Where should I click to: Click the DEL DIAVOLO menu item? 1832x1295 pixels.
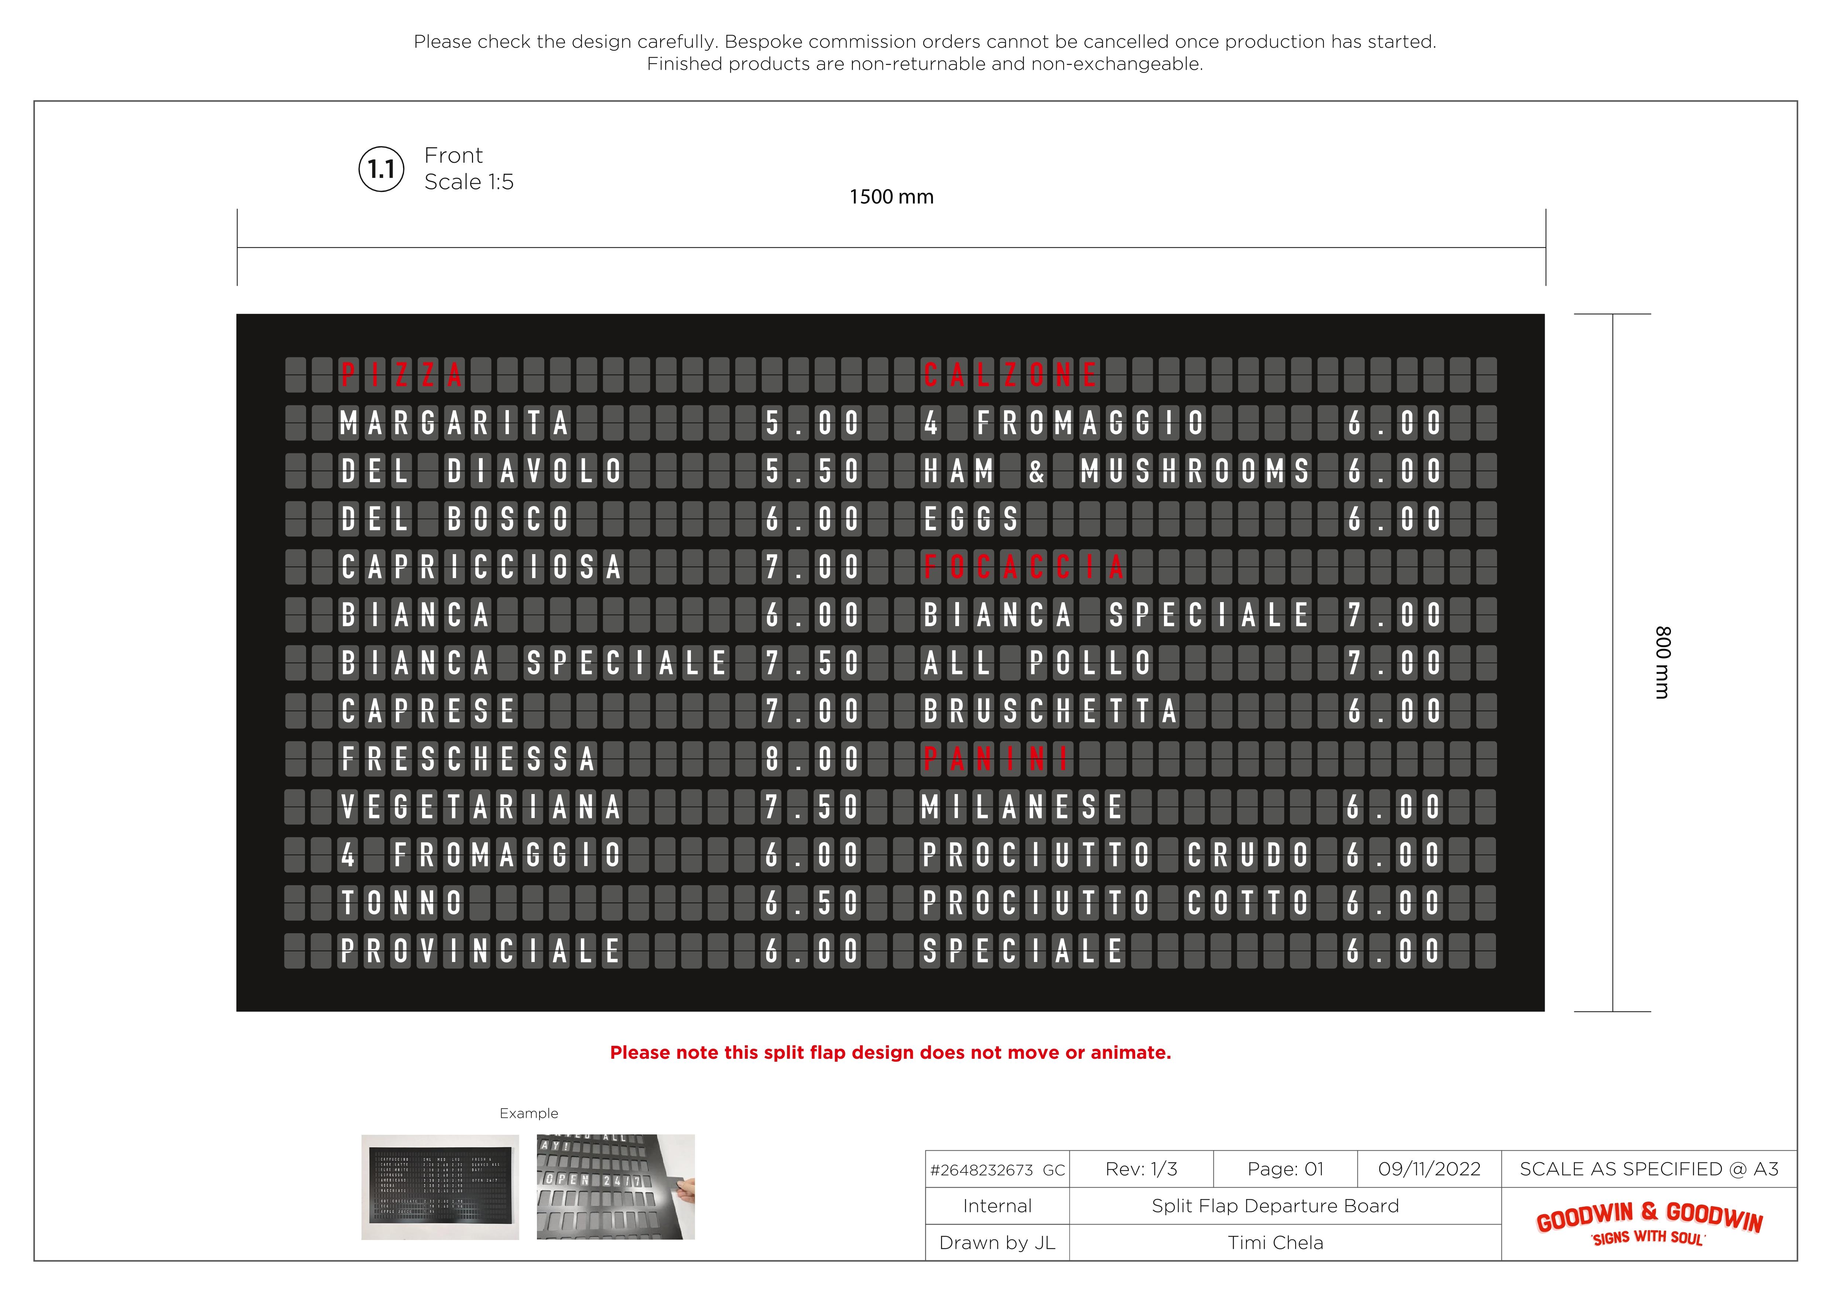coord(480,470)
